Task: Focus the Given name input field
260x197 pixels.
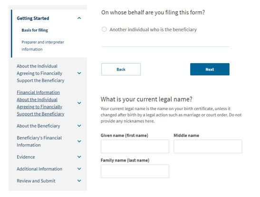Action: tap(135, 146)
